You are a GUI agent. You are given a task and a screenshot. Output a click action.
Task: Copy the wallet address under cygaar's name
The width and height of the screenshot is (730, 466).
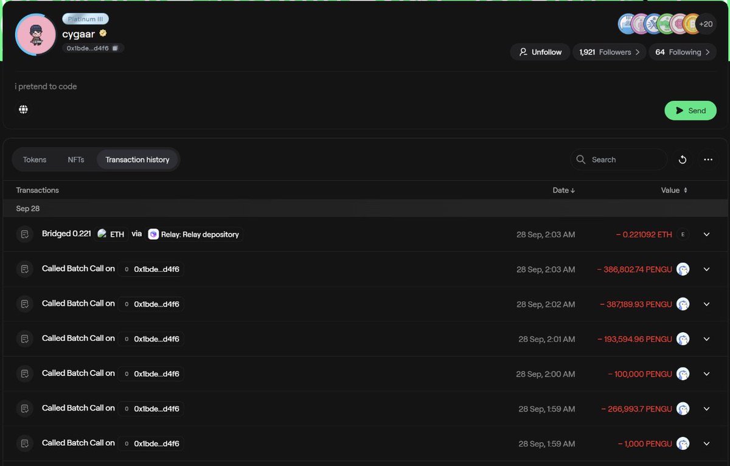coord(114,47)
